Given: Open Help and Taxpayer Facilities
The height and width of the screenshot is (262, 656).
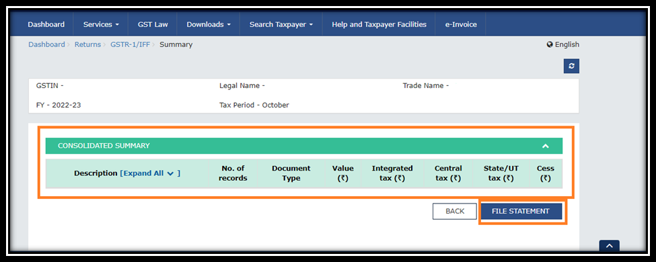Looking at the screenshot, I should tap(379, 24).
